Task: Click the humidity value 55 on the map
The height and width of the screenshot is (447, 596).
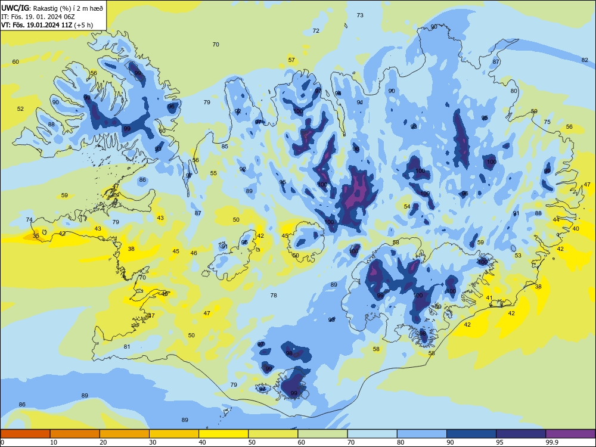Action: [x=213, y=173]
